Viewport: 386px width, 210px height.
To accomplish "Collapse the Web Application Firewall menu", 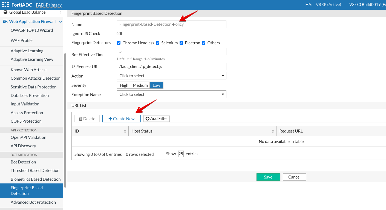I will [61, 22].
